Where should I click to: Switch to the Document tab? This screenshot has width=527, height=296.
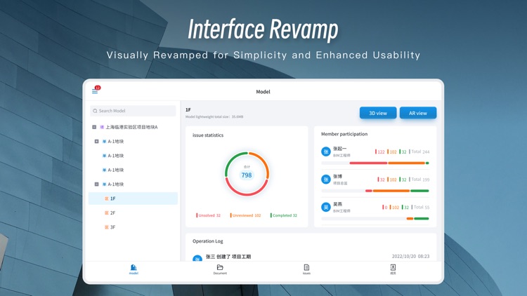click(x=220, y=269)
